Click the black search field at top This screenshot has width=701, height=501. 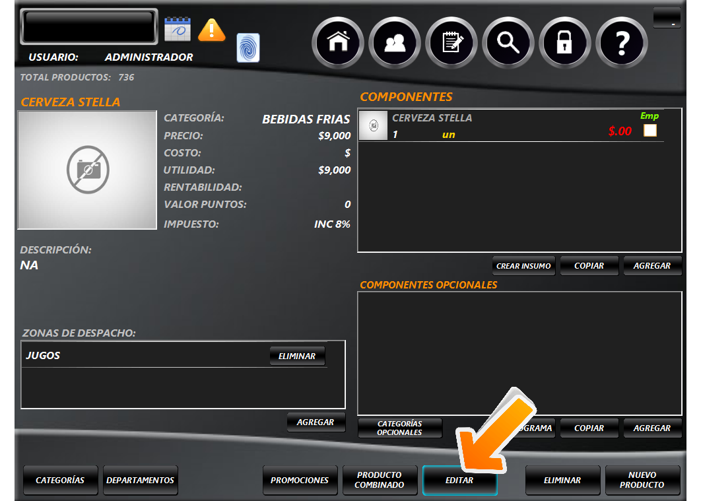point(89,26)
